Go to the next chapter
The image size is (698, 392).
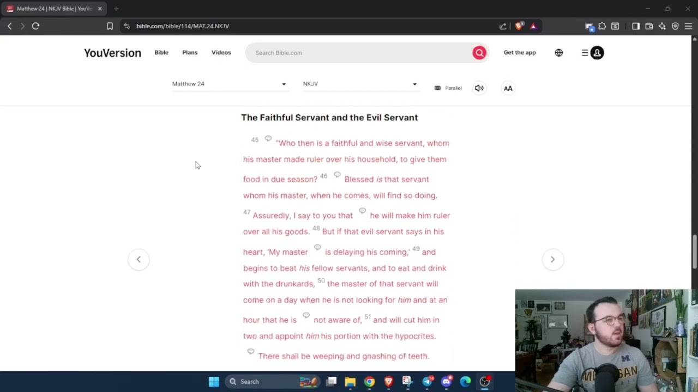click(x=552, y=260)
